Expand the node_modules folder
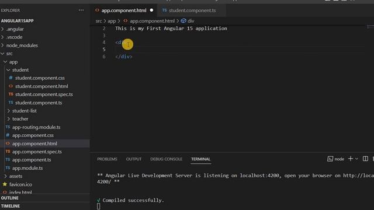 pos(22,45)
